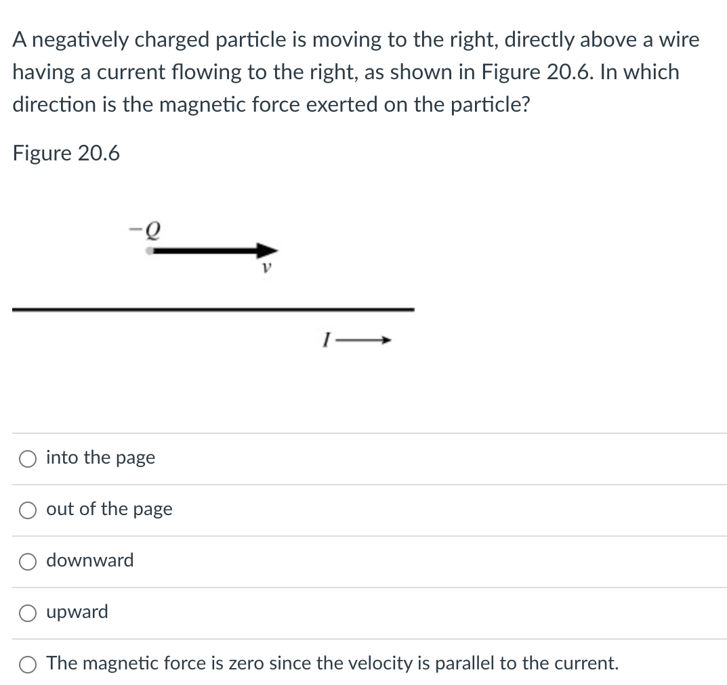Click the velocity arrow in the figure

pyautogui.click(x=210, y=251)
